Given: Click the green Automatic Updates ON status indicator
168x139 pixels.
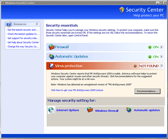Looking at the screenshot, I should tap(150, 57).
